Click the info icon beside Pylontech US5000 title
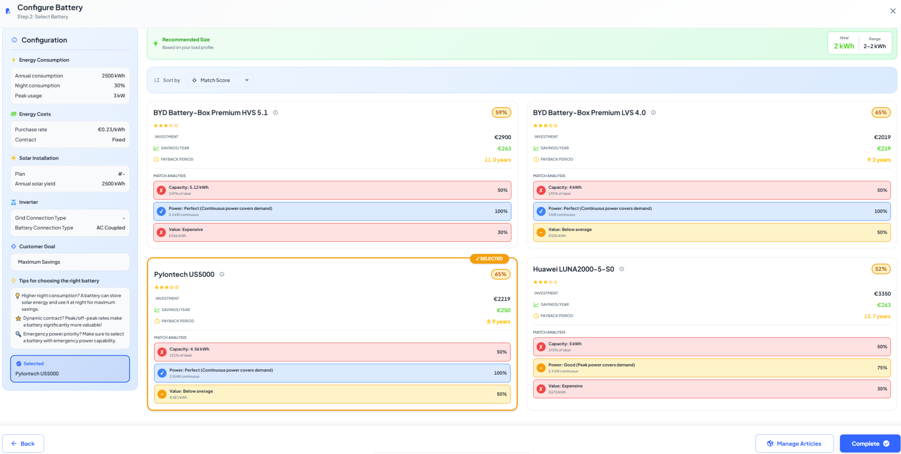Image resolution: width=901 pixels, height=454 pixels. (222, 274)
